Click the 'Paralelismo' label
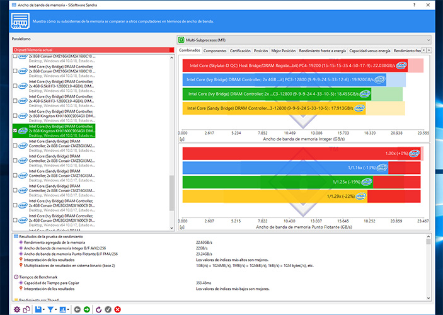 tap(21, 39)
